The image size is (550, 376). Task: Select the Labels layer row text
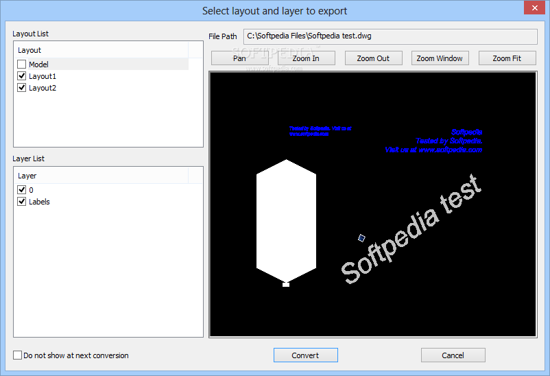(x=39, y=202)
